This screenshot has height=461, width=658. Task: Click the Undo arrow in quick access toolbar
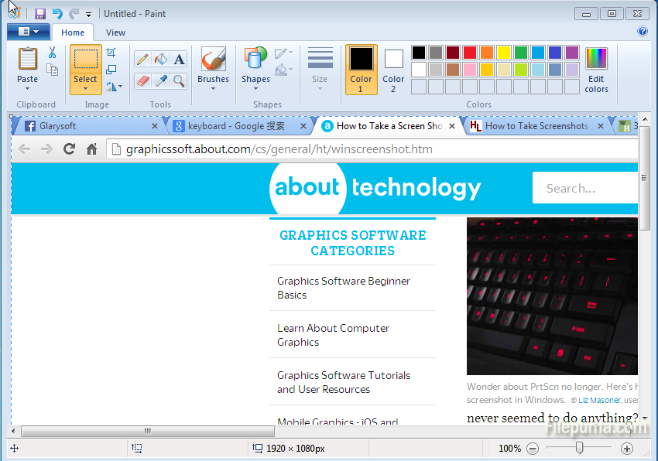coord(57,14)
